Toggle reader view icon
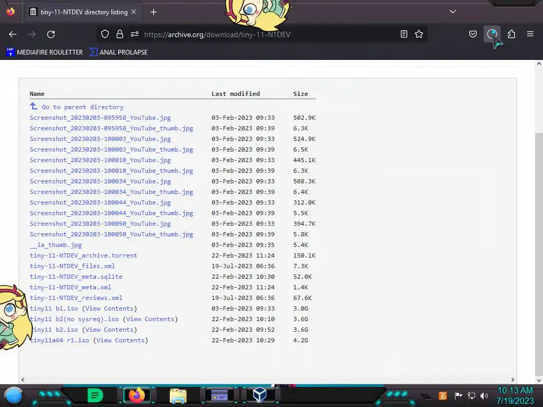543x407 pixels. point(404,34)
